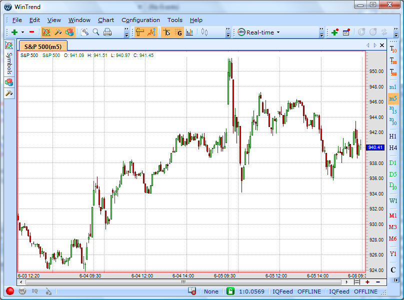Click the printer icon

click(107, 32)
